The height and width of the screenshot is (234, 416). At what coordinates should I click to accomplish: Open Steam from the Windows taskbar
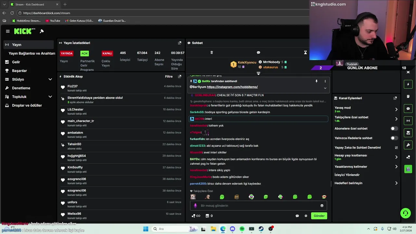261,229
